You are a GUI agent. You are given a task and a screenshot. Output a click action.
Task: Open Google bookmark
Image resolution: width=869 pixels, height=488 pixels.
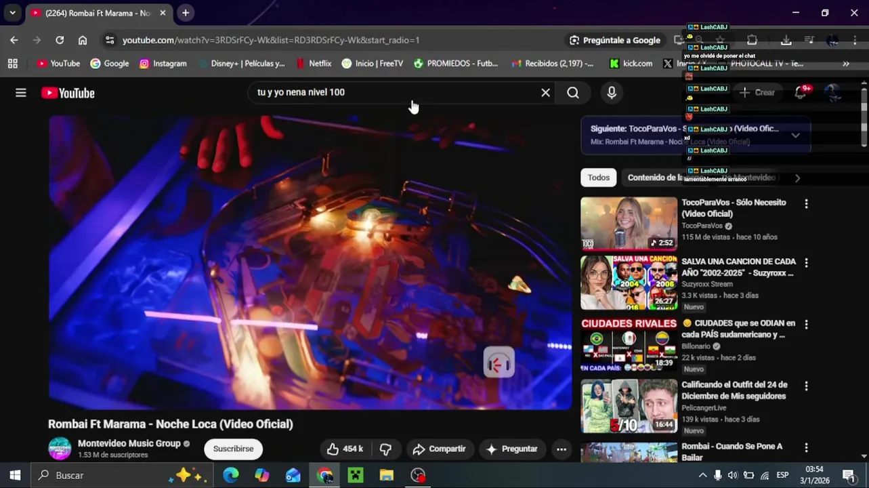(109, 63)
